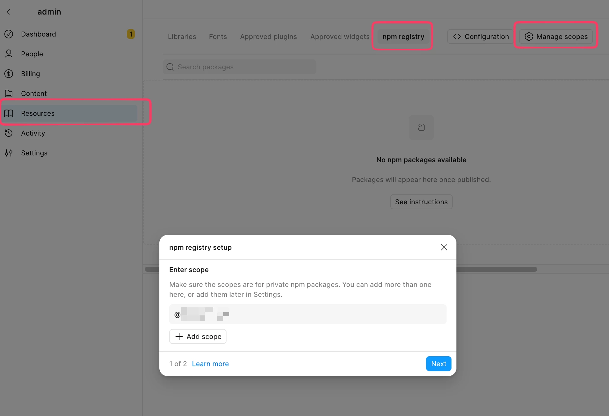The height and width of the screenshot is (416, 609).
Task: Switch to the Libraries tab
Action: point(182,37)
